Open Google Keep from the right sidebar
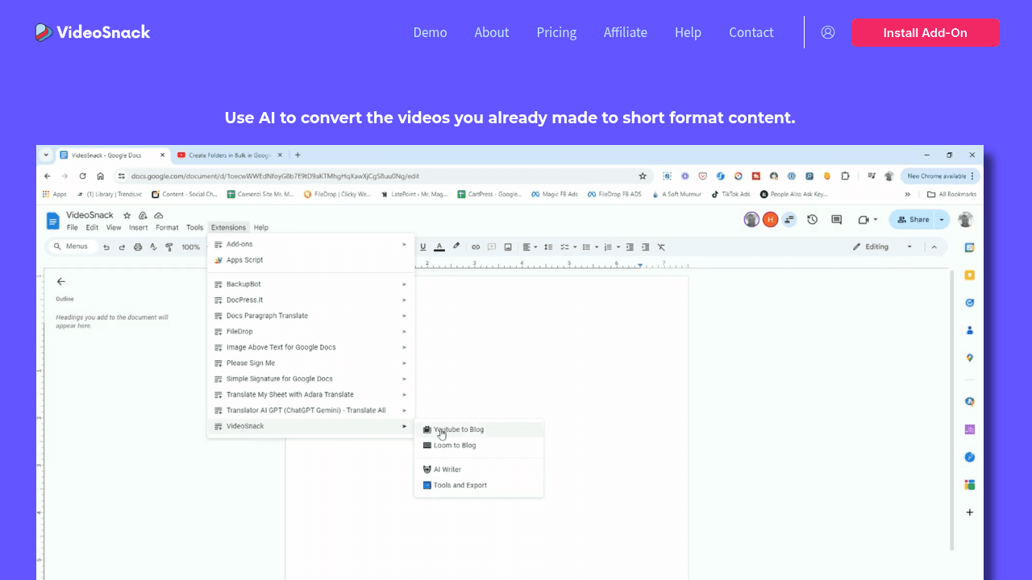 [970, 275]
